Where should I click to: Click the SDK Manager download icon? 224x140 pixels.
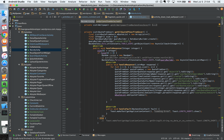[x=134, y=9]
